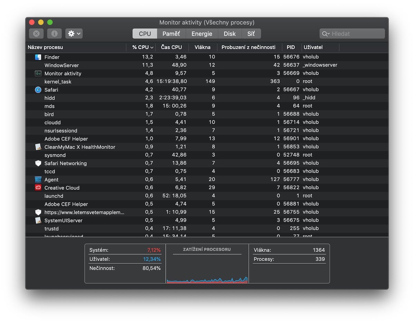Click the Creative Cloud red icon

(38, 188)
